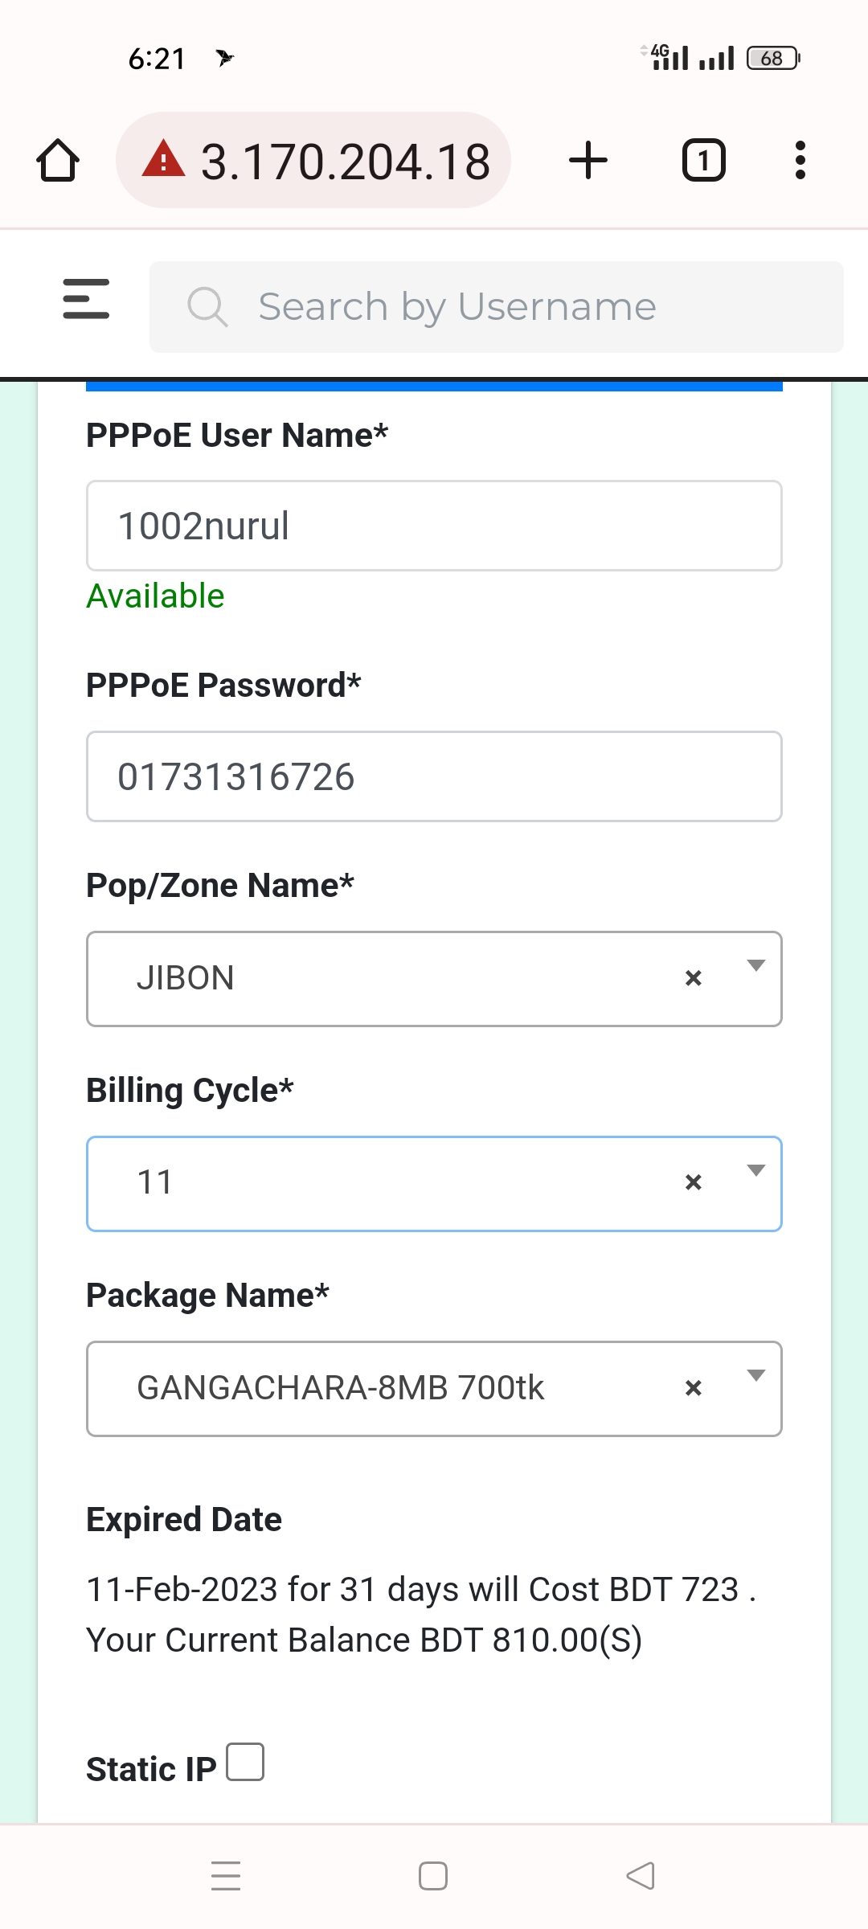Open the tab switcher showing 1
This screenshot has height=1929, width=868.
(x=704, y=160)
